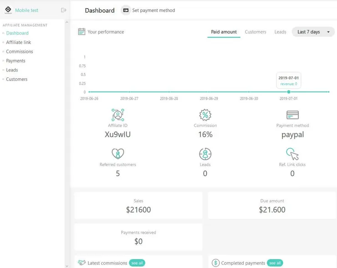
Task: Open Payments in the sidebar
Action: pyautogui.click(x=15, y=61)
